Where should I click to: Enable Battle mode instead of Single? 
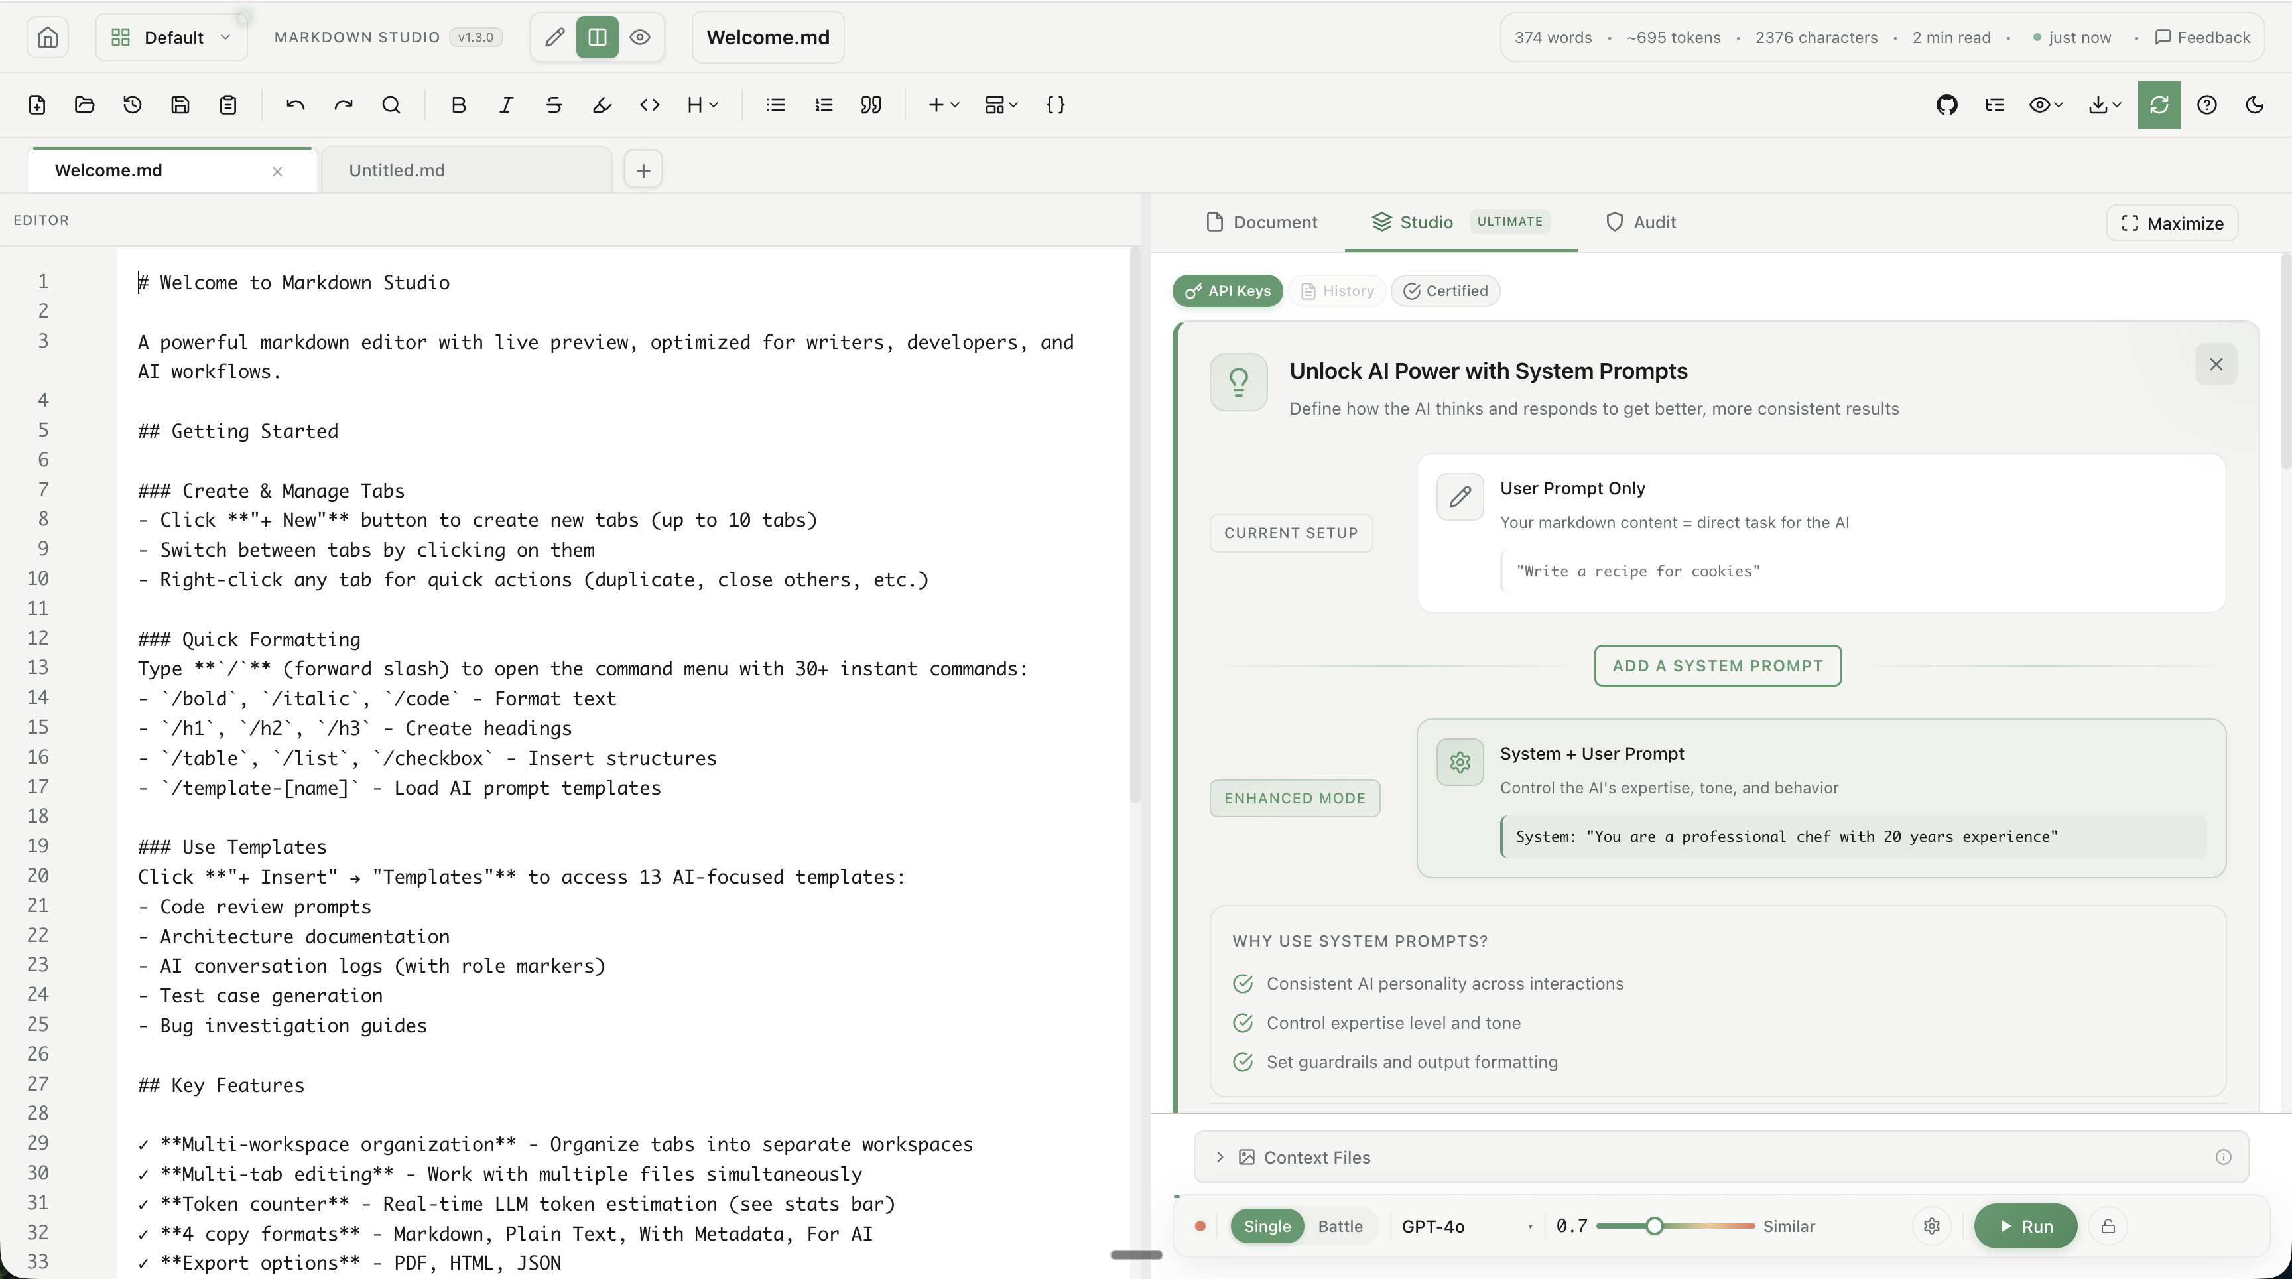1340,1227
